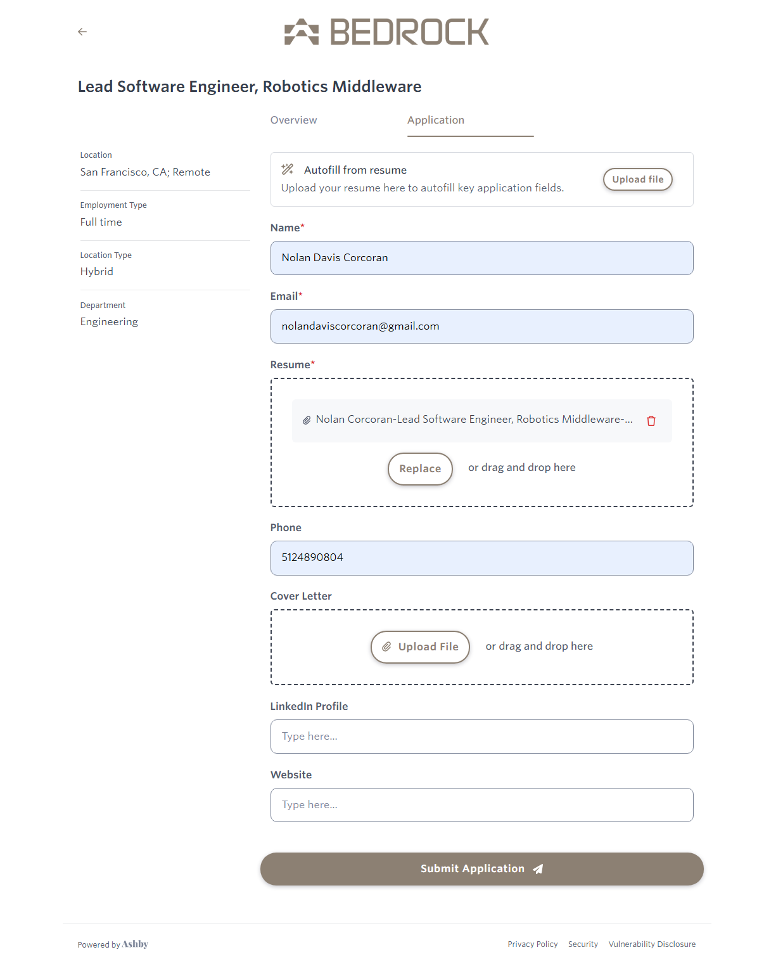Open the Privacy Policy link
The image size is (764, 966).
[532, 944]
